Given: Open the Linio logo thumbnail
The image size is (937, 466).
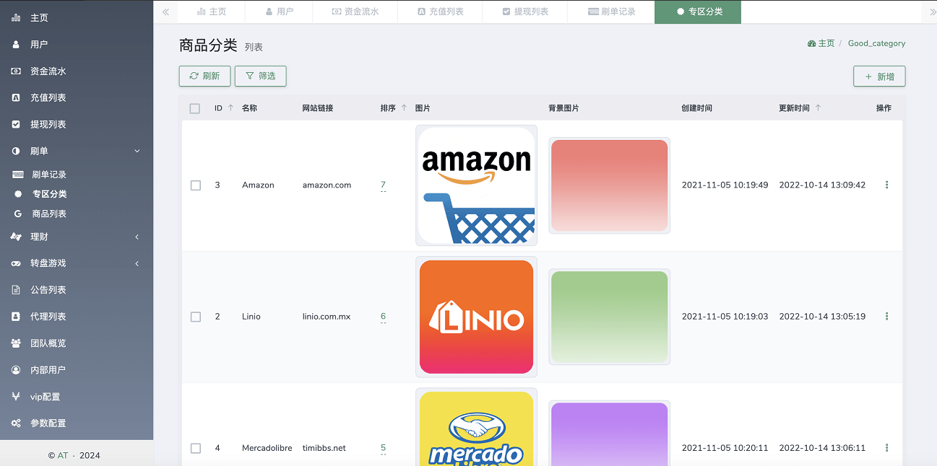Looking at the screenshot, I should [x=476, y=317].
